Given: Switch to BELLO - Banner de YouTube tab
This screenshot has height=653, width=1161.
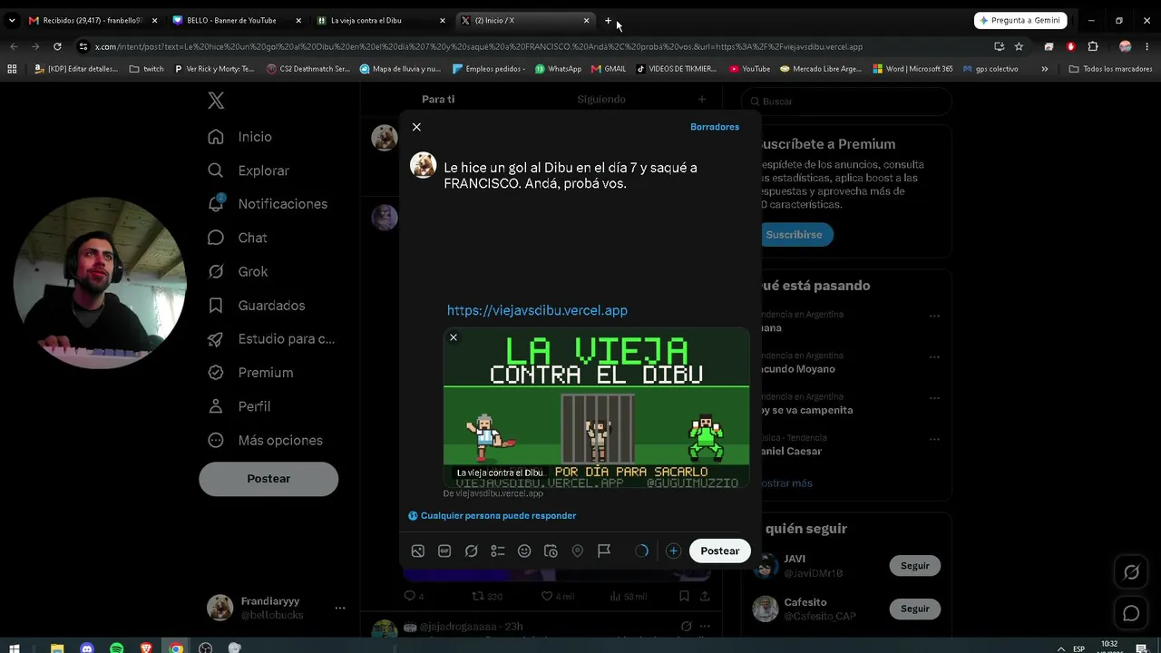Looking at the screenshot, I should (x=235, y=20).
